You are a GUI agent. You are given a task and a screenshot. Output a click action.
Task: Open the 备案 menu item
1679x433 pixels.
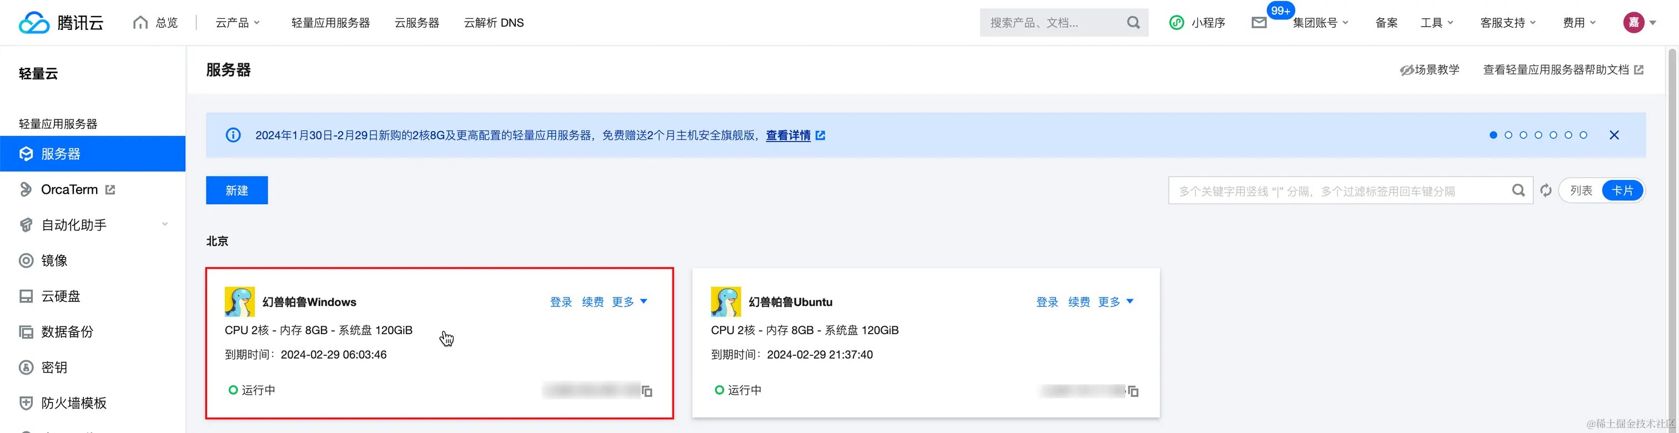coord(1386,23)
